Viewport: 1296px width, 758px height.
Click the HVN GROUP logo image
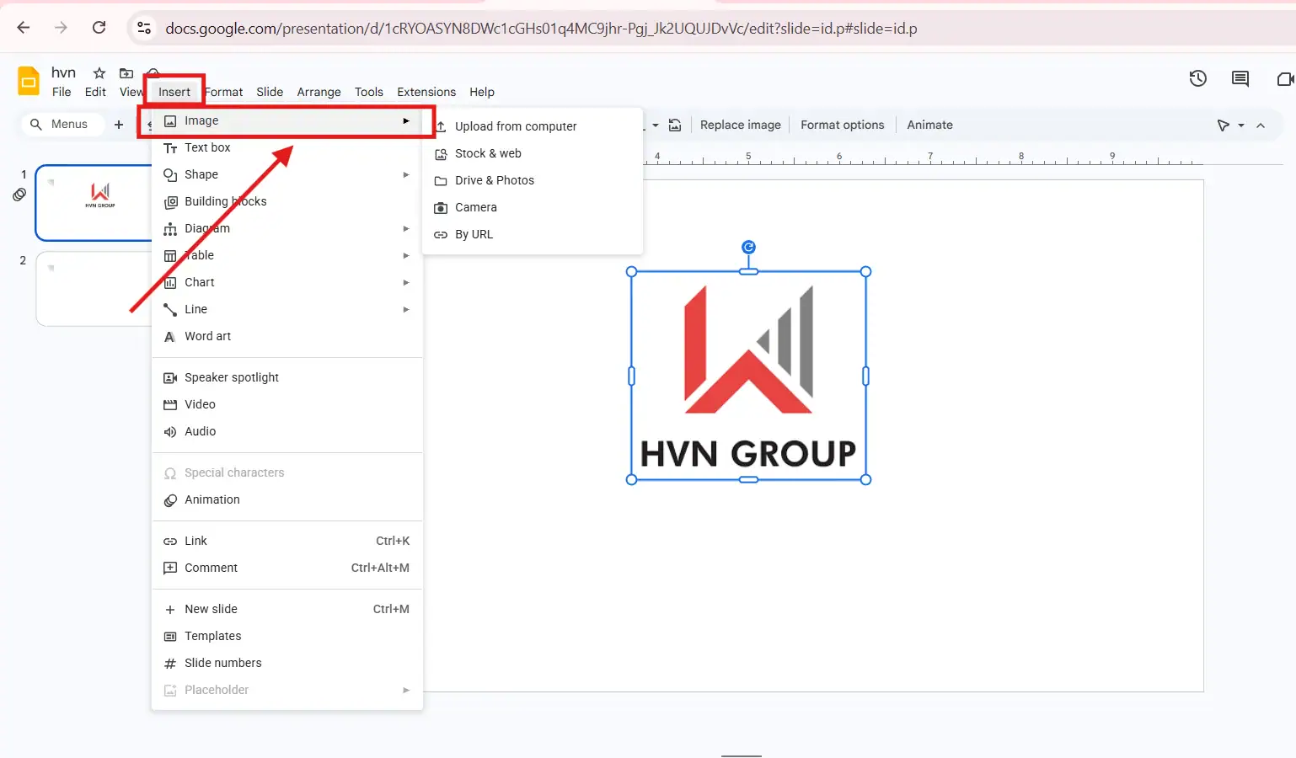coord(748,376)
